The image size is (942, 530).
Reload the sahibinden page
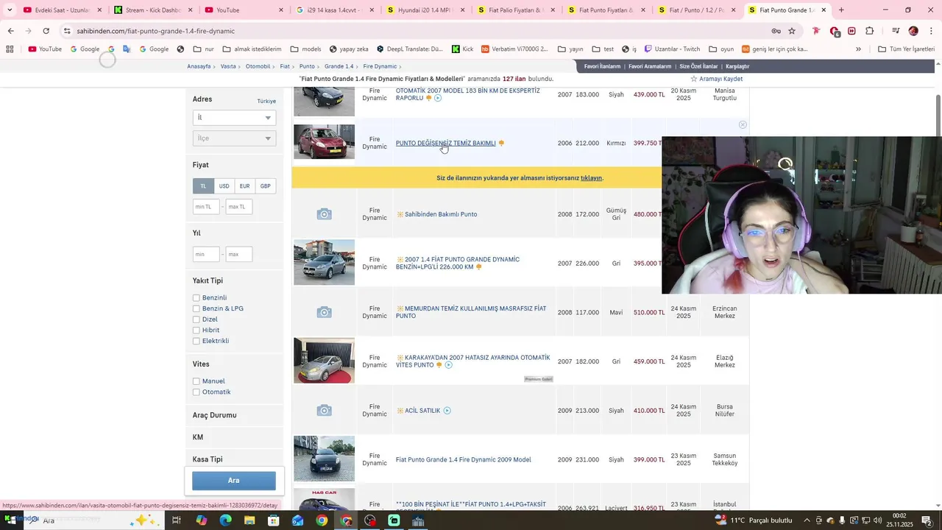(x=46, y=31)
